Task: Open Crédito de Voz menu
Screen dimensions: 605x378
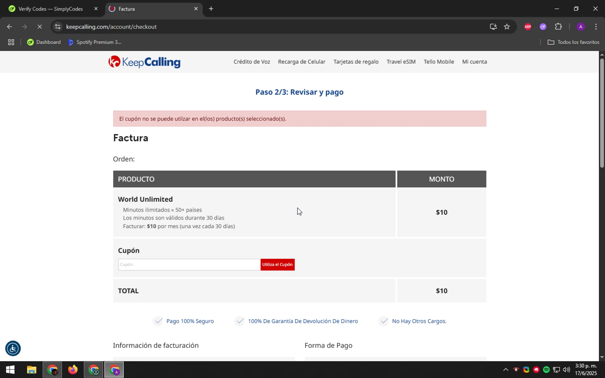Action: [252, 62]
